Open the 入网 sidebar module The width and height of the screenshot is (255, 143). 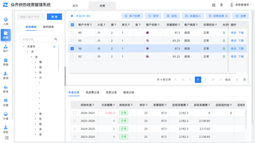tap(6, 21)
